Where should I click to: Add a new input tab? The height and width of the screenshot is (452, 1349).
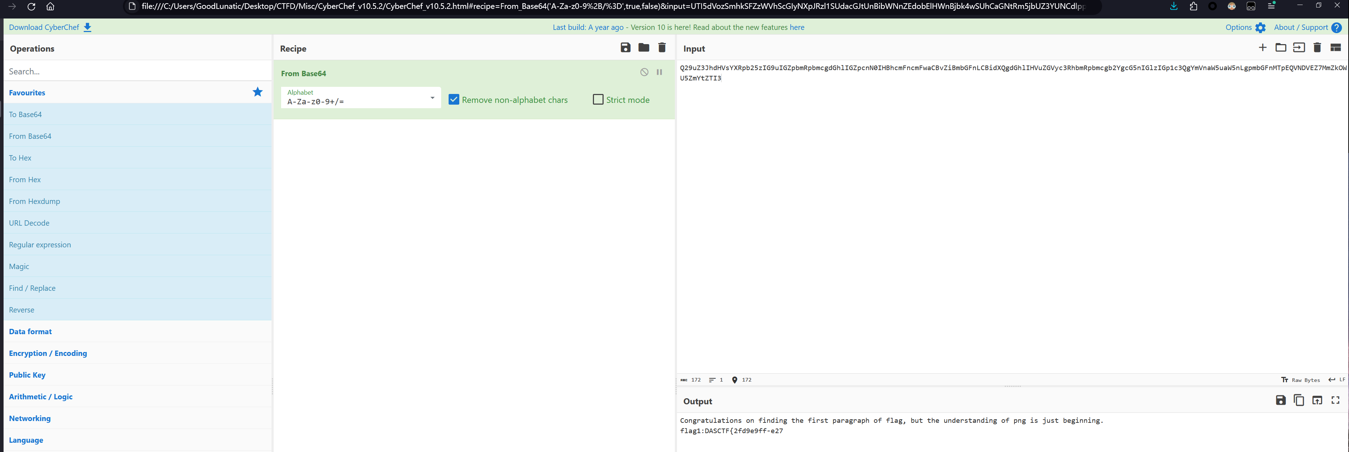[x=1262, y=48]
